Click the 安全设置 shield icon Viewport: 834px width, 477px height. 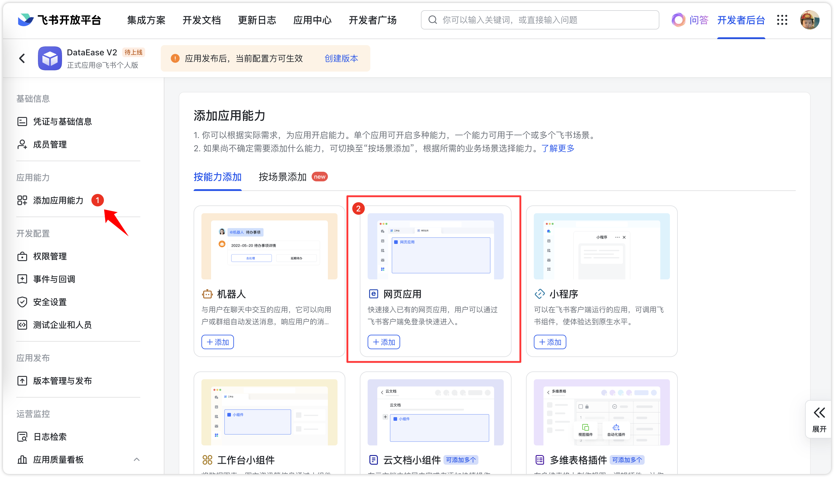(x=22, y=302)
